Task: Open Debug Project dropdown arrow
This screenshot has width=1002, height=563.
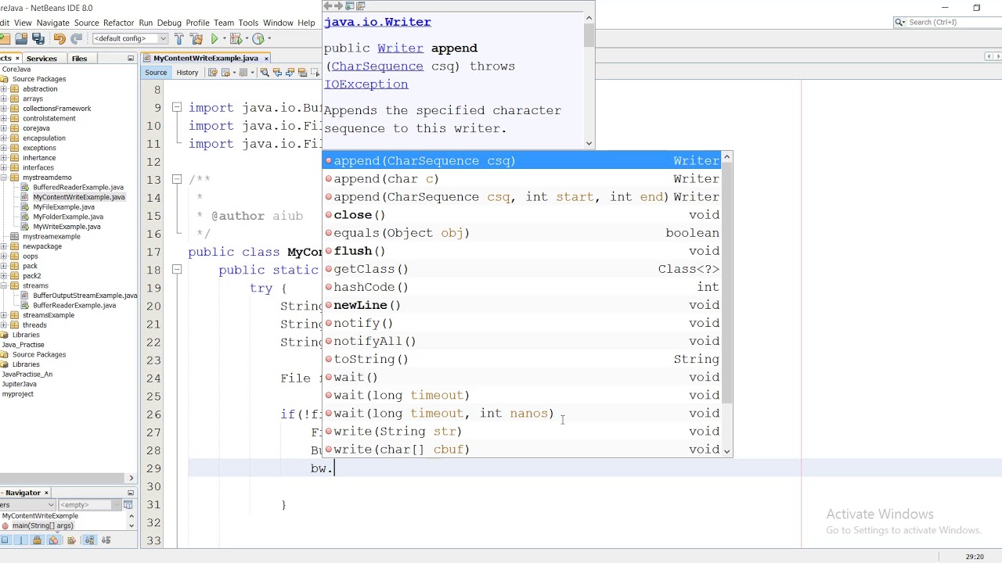Action: point(247,38)
